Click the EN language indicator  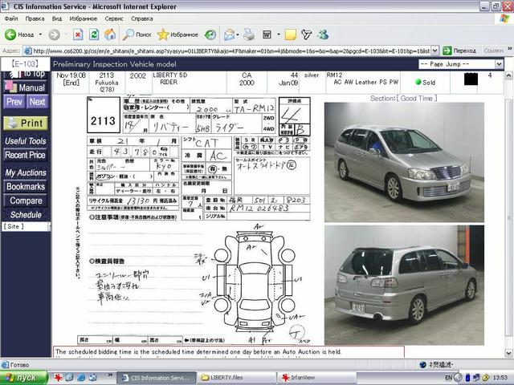[x=448, y=378]
